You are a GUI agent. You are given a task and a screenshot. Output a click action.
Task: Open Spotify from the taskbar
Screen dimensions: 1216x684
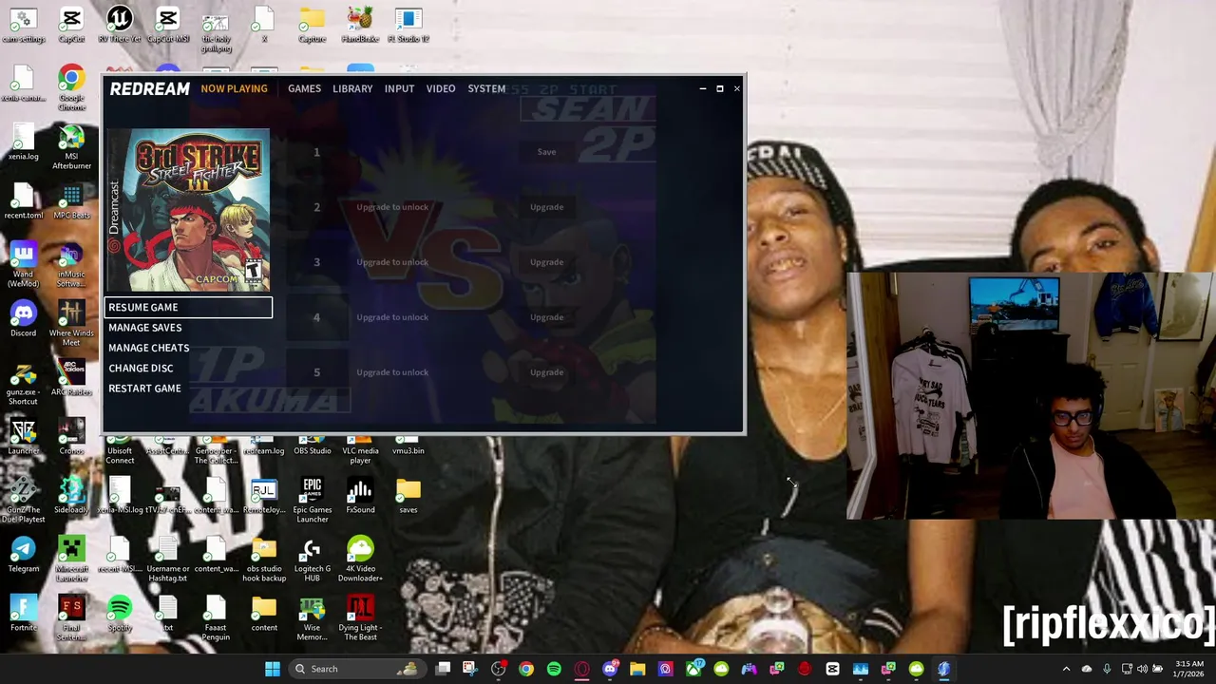click(554, 669)
